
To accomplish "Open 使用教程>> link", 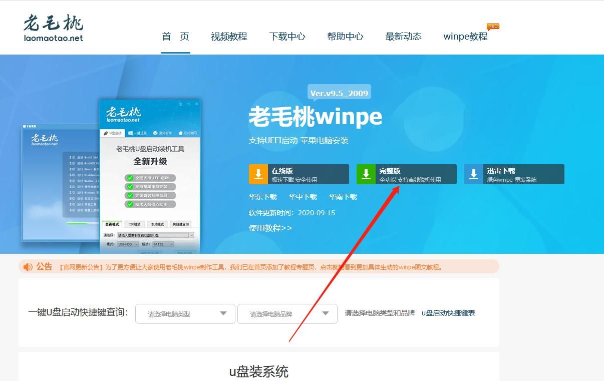I will tap(270, 228).
